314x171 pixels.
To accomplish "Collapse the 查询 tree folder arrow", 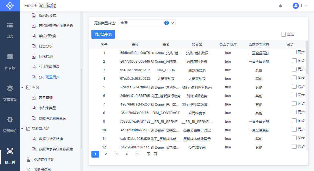I will [22, 88].
